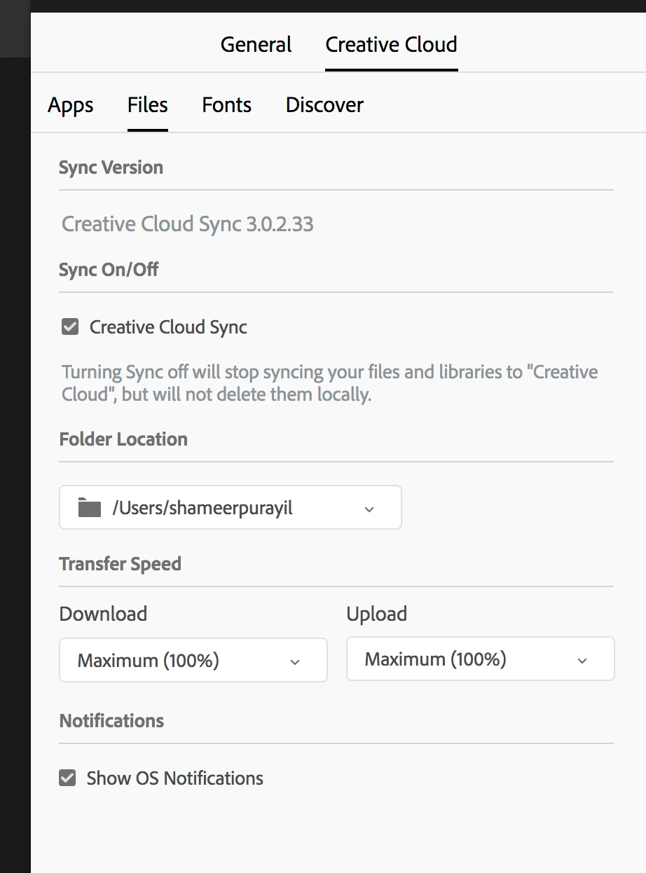The width and height of the screenshot is (646, 873).
Task: Click the Sync On/Off heading
Action: click(x=109, y=270)
